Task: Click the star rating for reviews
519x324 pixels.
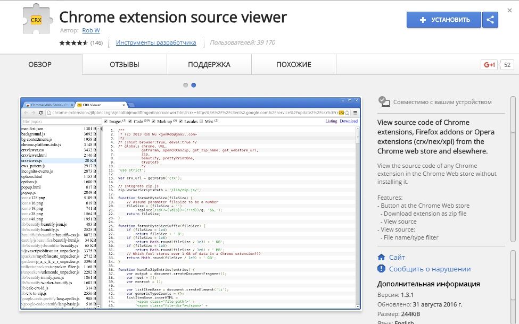Action: click(73, 43)
